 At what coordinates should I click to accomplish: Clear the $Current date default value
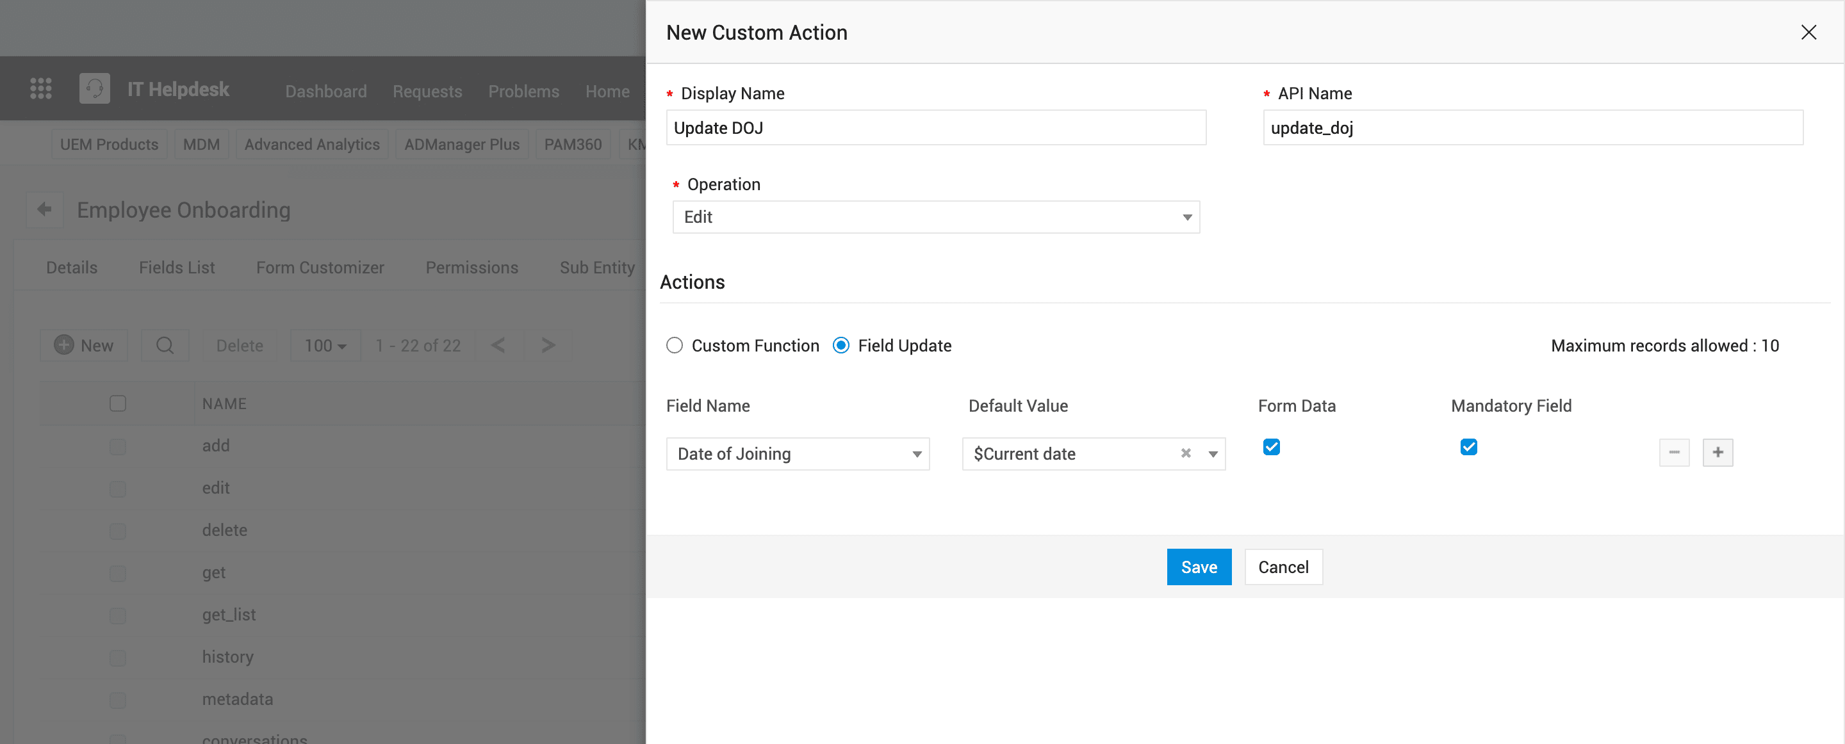pyautogui.click(x=1185, y=453)
